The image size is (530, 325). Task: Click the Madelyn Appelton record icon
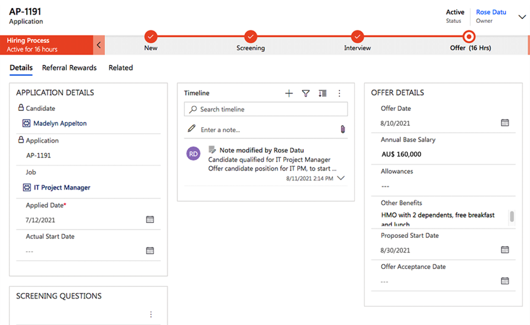[x=27, y=124]
